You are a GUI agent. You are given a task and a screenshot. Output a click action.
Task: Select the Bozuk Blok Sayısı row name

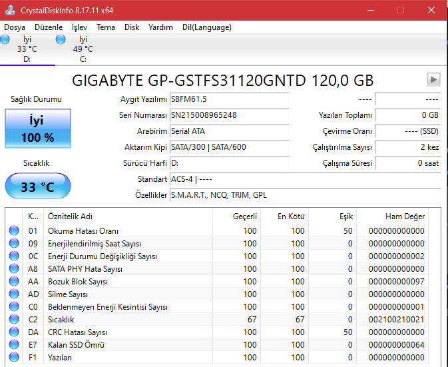click(x=78, y=282)
